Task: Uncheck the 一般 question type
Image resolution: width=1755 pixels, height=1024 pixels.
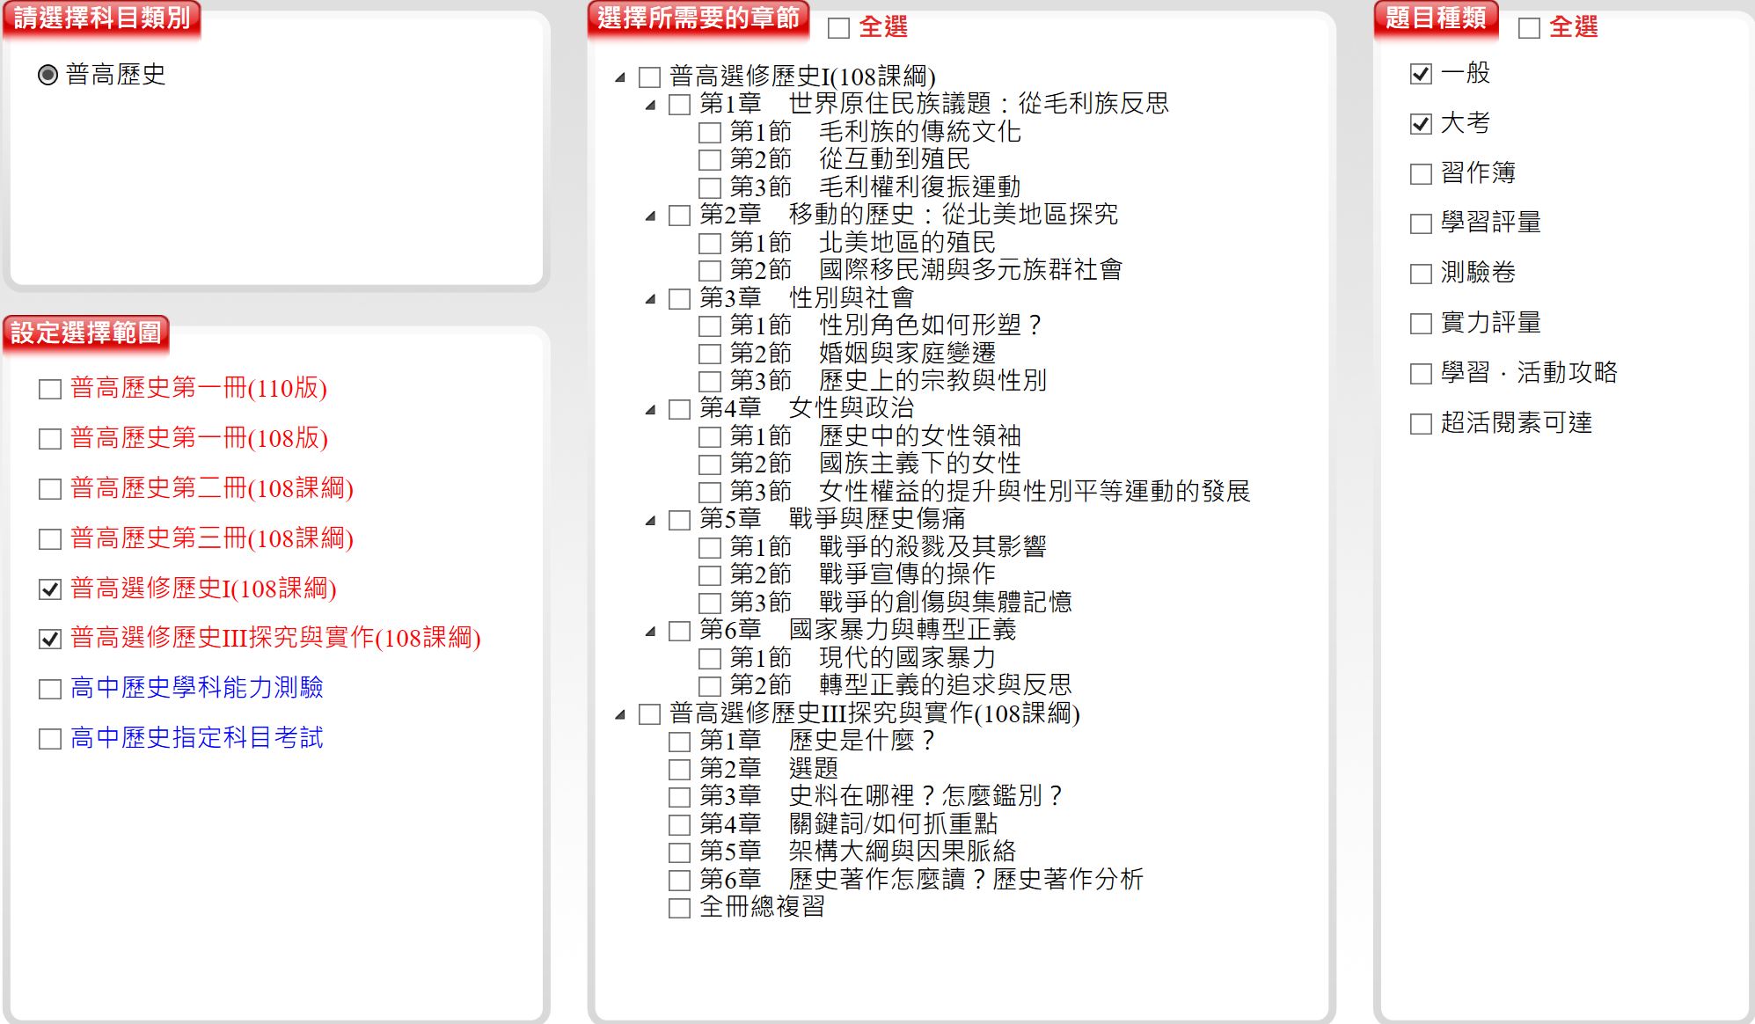Action: click(1421, 74)
